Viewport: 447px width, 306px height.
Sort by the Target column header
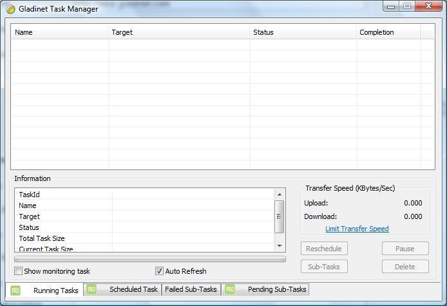[179, 32]
